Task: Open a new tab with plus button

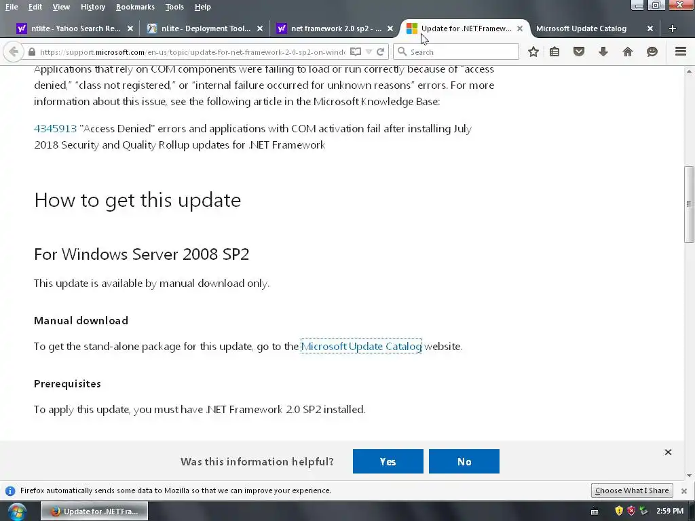Action: pos(673,28)
